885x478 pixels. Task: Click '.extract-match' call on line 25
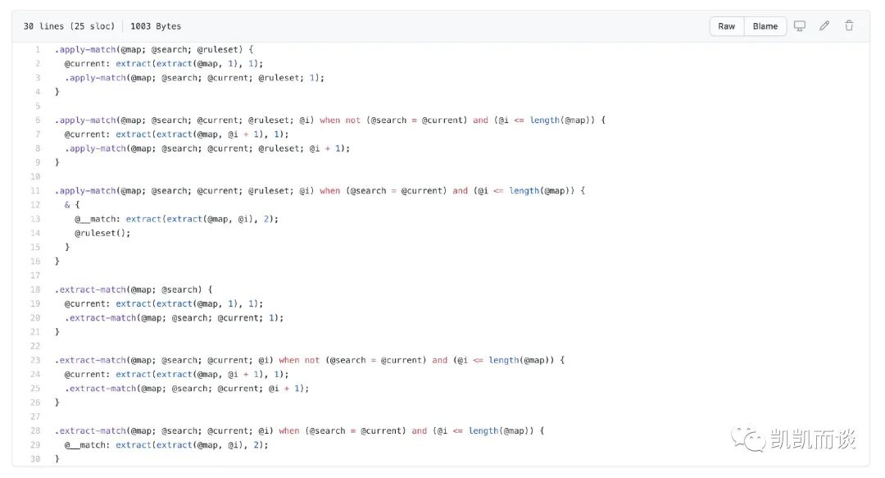(x=100, y=389)
